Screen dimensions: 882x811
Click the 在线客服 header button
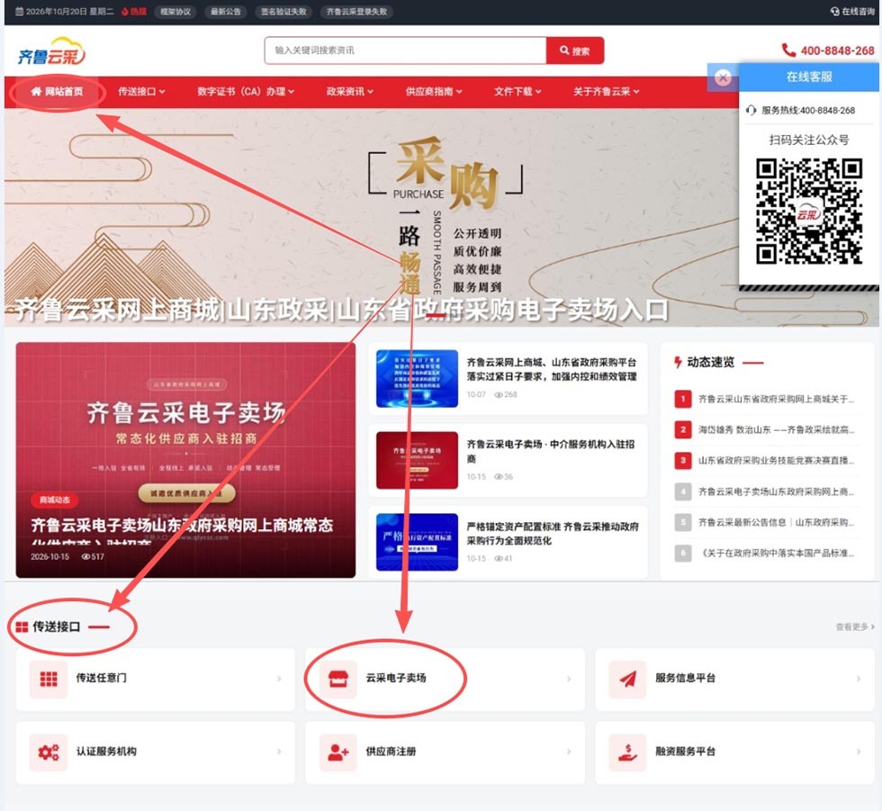tap(809, 77)
